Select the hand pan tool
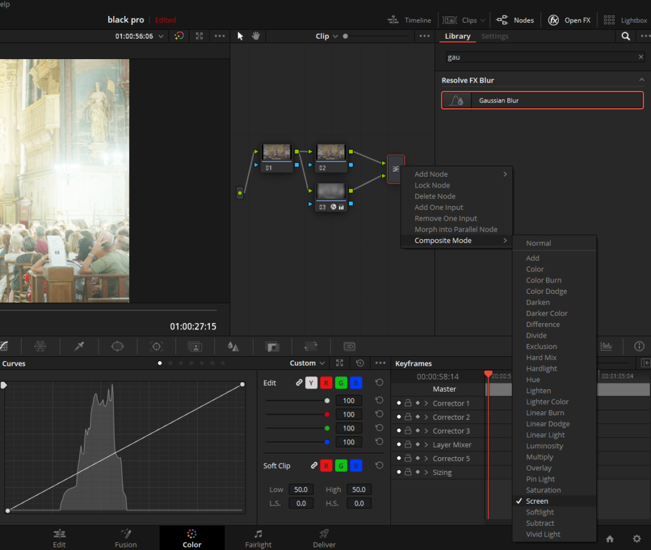The image size is (651, 550). [256, 36]
